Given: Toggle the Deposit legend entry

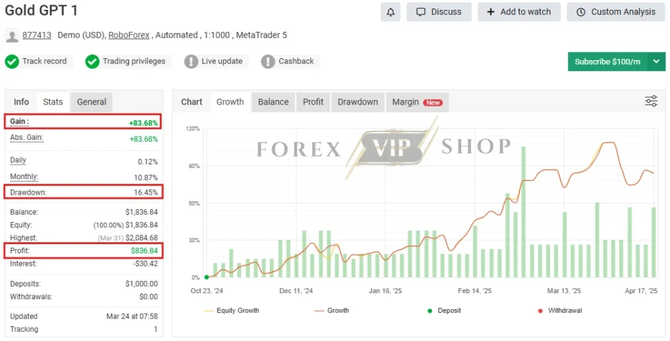Looking at the screenshot, I should 444,311.
